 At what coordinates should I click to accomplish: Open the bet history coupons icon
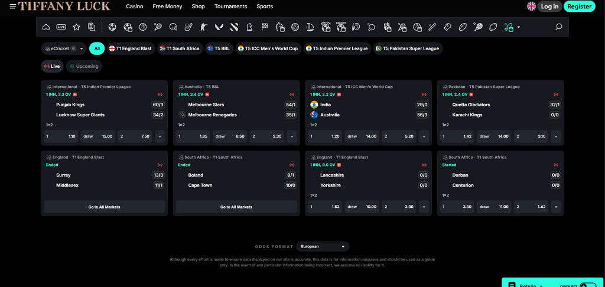point(92,27)
